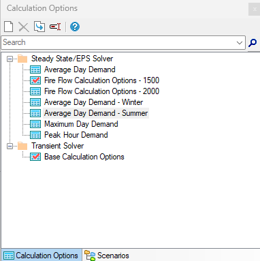Select the Transient Solver folder icon
Screen dimensions: 260x261
[x=22, y=146]
